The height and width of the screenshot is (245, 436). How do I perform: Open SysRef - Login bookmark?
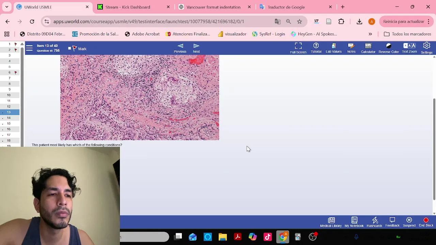click(268, 34)
